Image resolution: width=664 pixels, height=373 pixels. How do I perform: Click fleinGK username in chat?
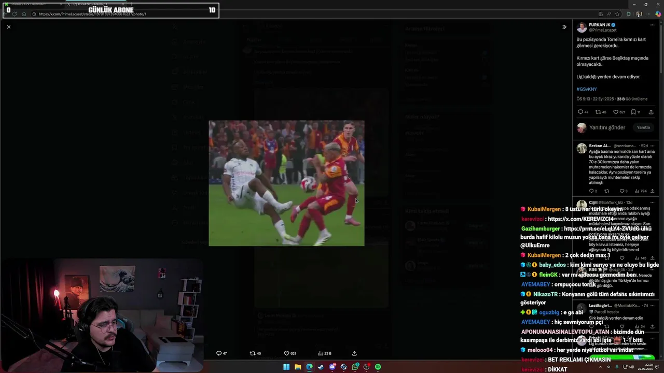click(548, 275)
